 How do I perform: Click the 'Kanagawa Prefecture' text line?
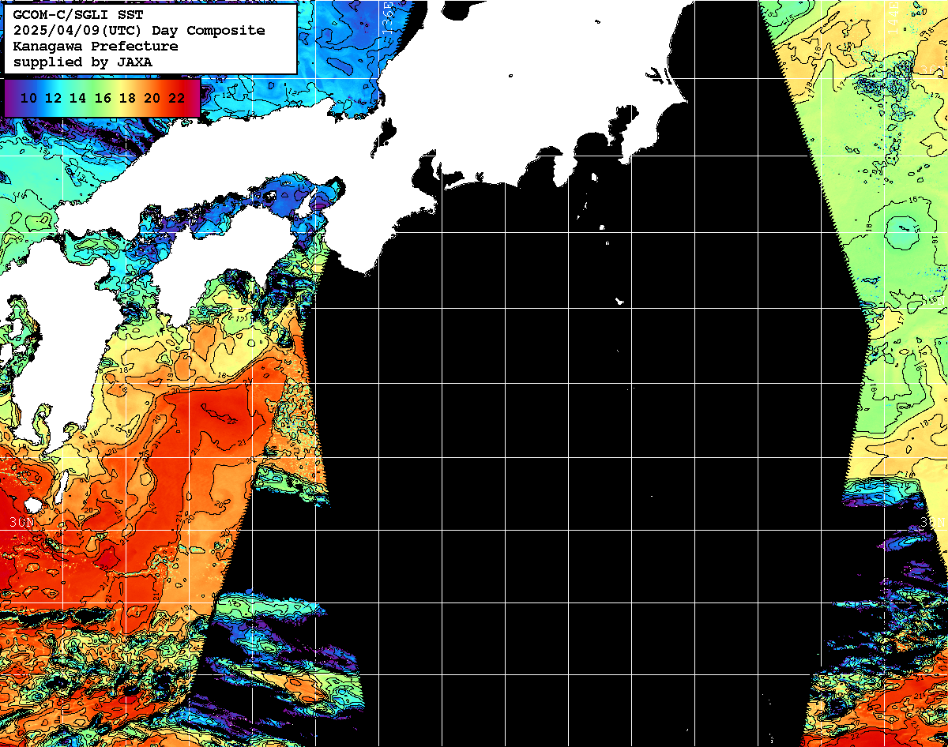pyautogui.click(x=96, y=46)
